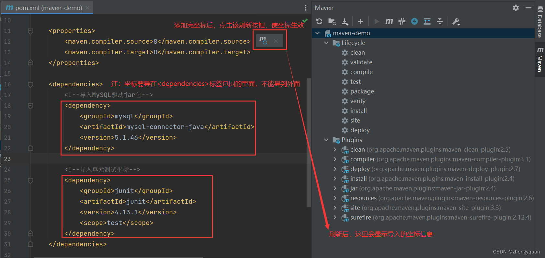The image size is (545, 258).
Task: Fold dependencies block at line 16
Action: (x=30, y=84)
